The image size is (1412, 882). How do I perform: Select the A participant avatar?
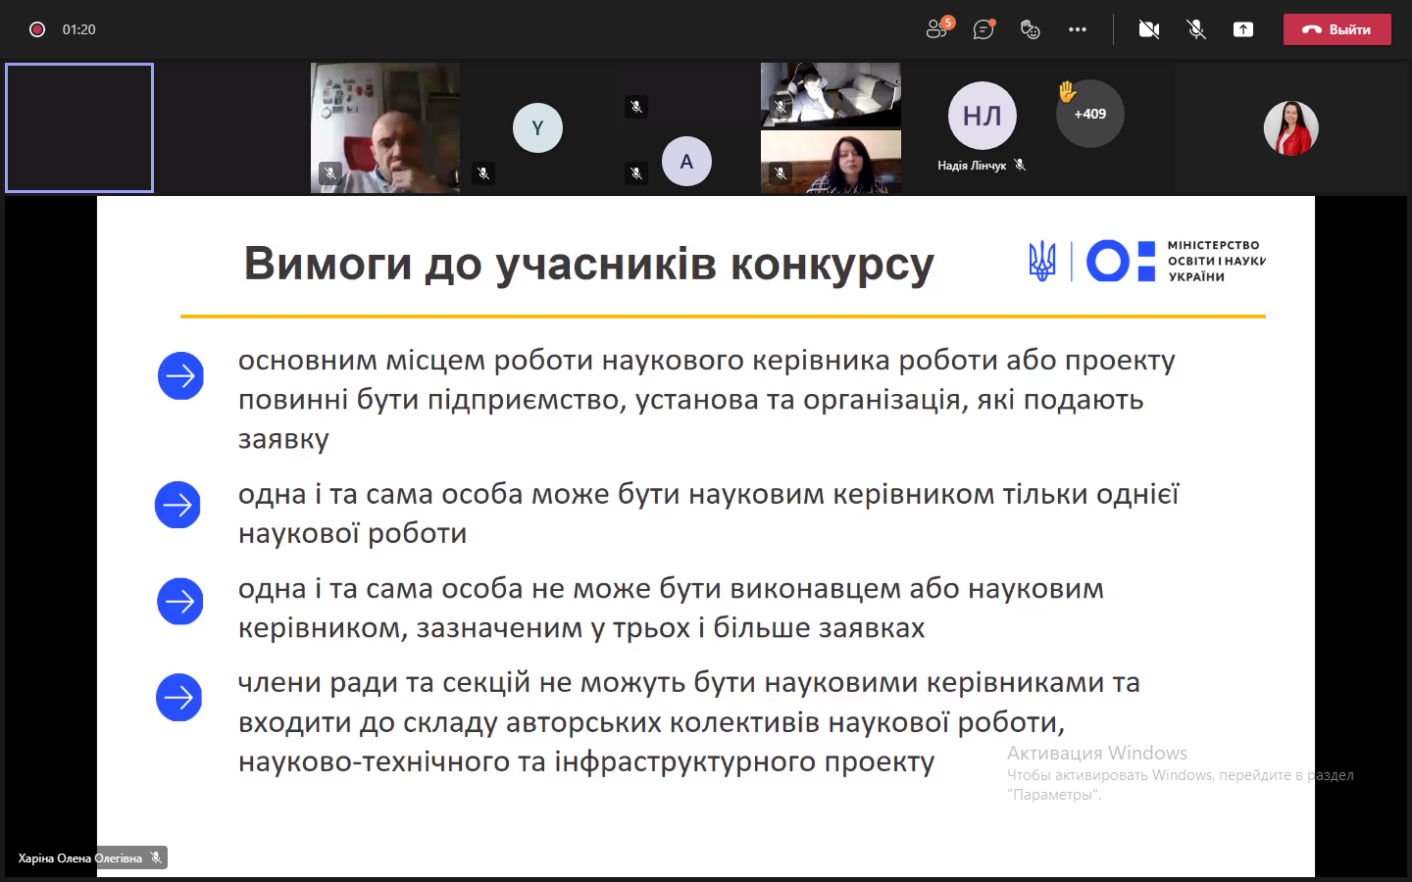(x=686, y=162)
